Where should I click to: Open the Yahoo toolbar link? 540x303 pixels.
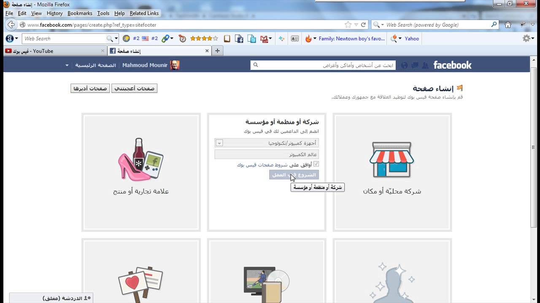click(x=412, y=38)
